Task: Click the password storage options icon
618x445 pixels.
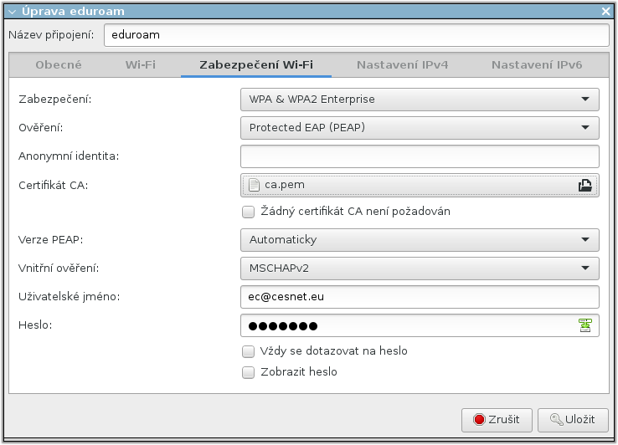Action: pos(585,325)
